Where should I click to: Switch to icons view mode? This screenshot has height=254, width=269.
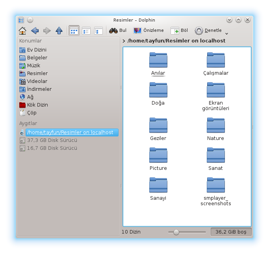coord(74,31)
